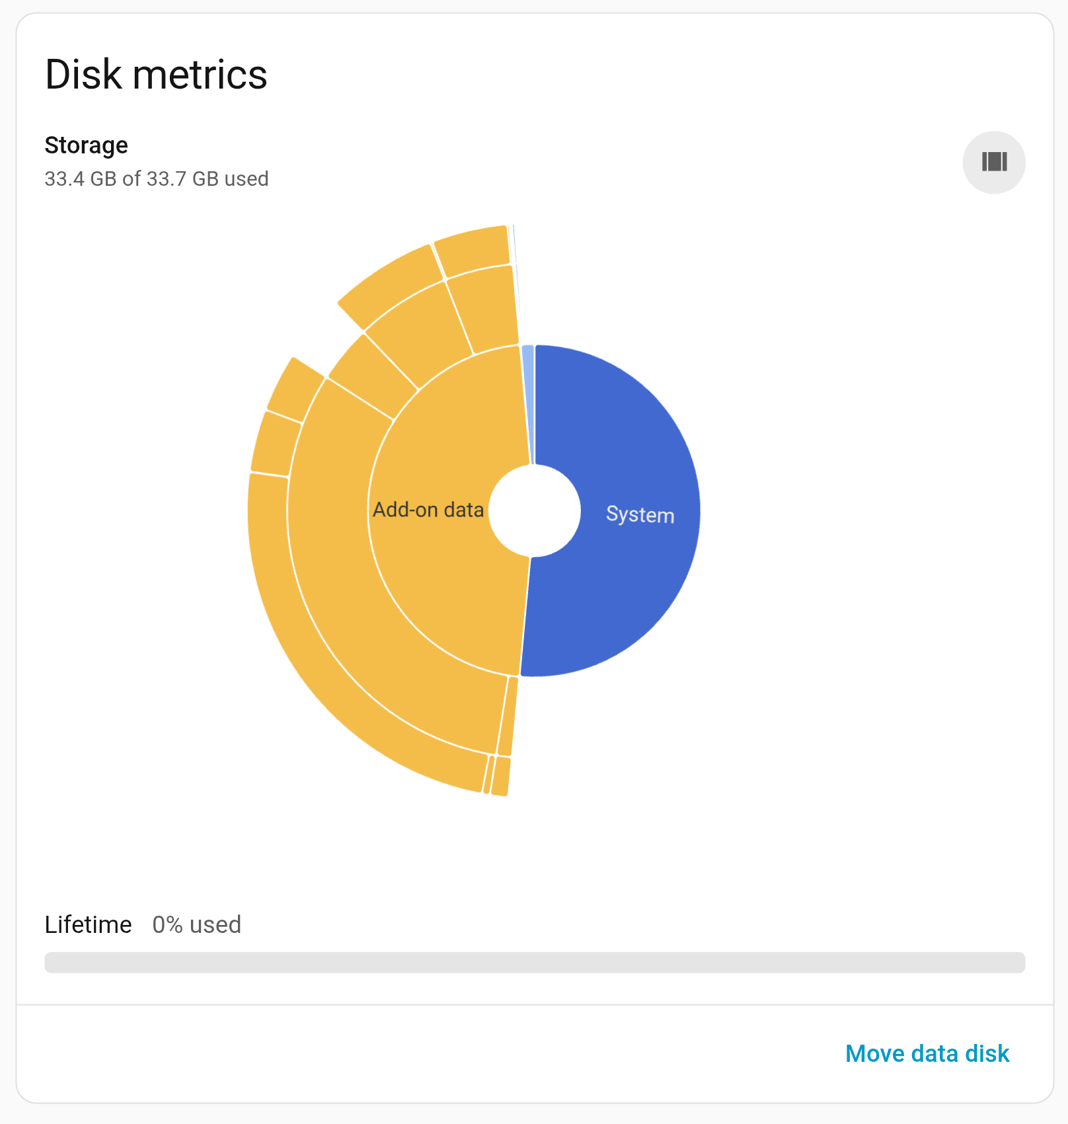Screen dimensions: 1068x1124
Task: Click the 33.4 GB of 33.7 GB used text
Action: (x=156, y=179)
